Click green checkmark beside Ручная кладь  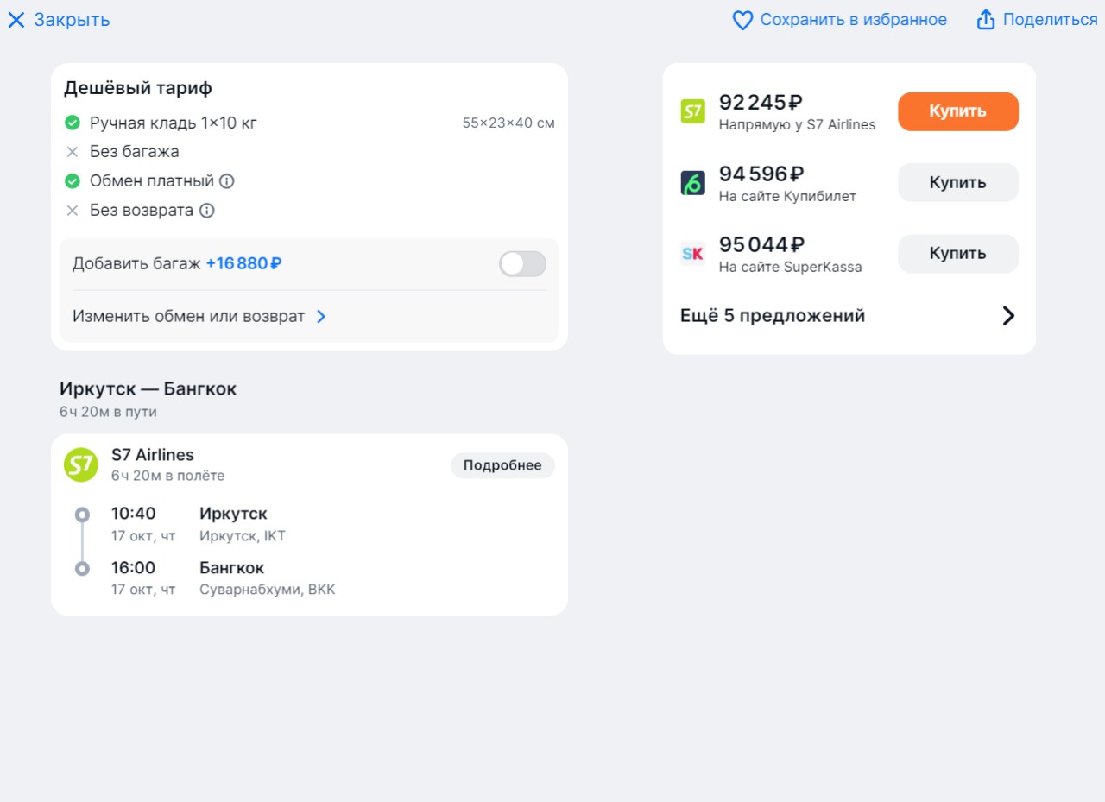73,123
